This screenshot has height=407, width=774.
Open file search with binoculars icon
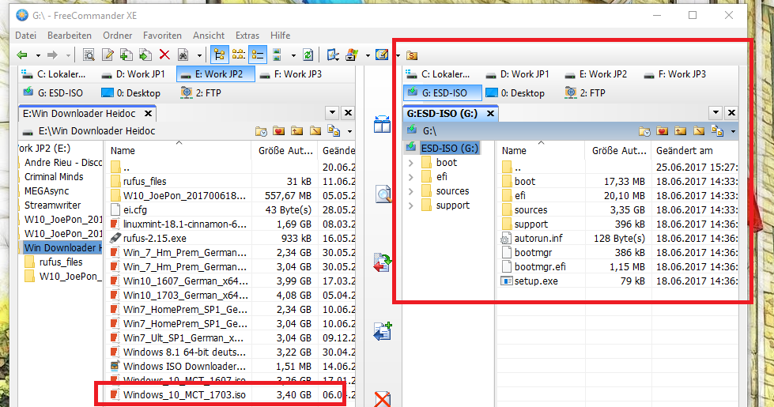point(183,55)
